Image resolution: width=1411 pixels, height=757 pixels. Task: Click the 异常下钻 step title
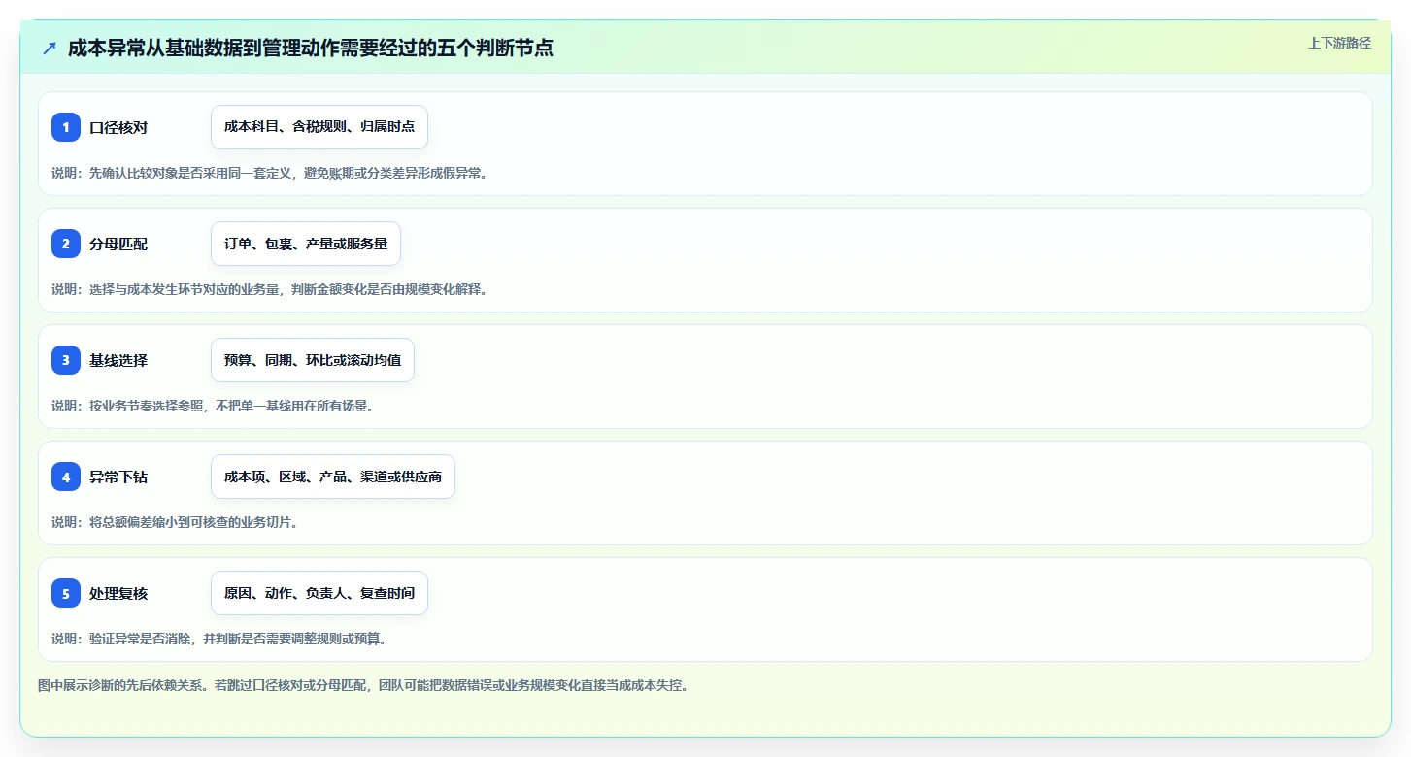[118, 477]
